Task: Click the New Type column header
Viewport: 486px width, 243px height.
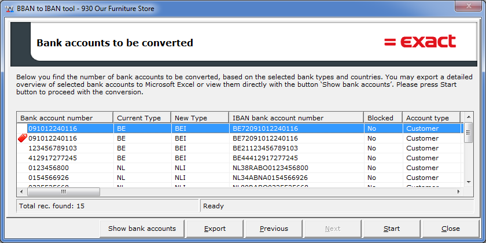Action: click(199, 118)
